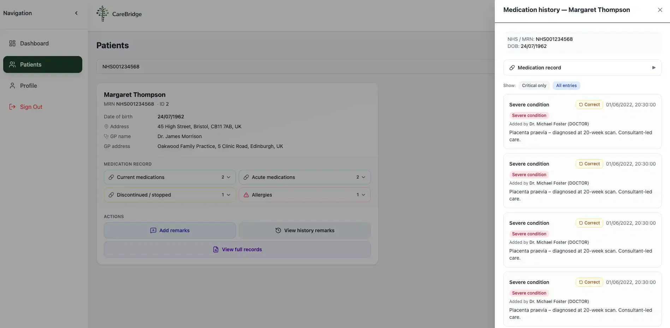Screen dimensions: 670x328
Task: Expand the Allergies dropdown
Action: pos(304,195)
